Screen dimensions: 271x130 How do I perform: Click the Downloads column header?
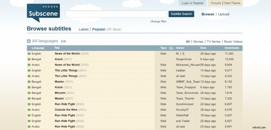(232, 48)
